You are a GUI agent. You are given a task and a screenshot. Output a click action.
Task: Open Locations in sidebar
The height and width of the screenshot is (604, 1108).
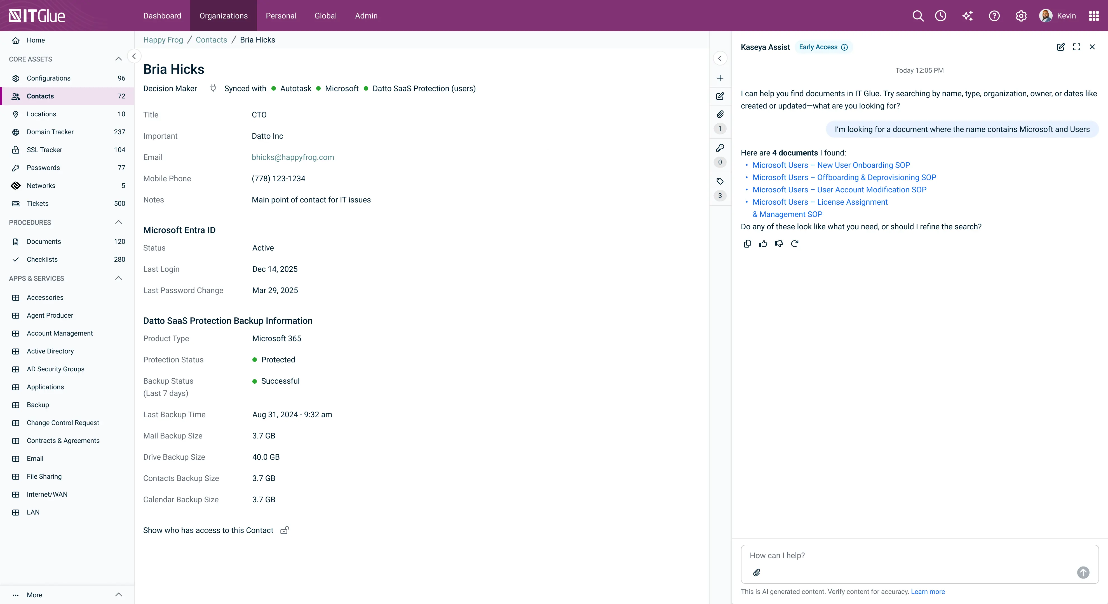(67, 114)
